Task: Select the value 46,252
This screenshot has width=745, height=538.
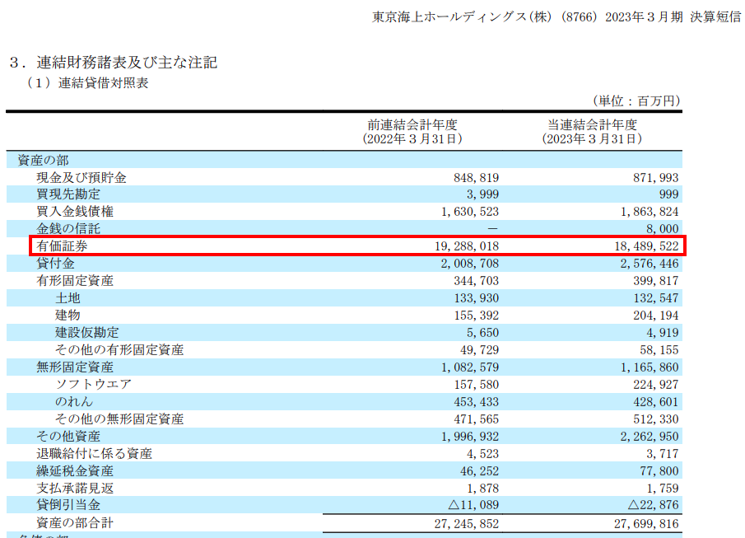Action: point(479,471)
